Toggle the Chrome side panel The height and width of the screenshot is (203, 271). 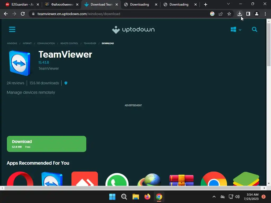tap(248, 14)
